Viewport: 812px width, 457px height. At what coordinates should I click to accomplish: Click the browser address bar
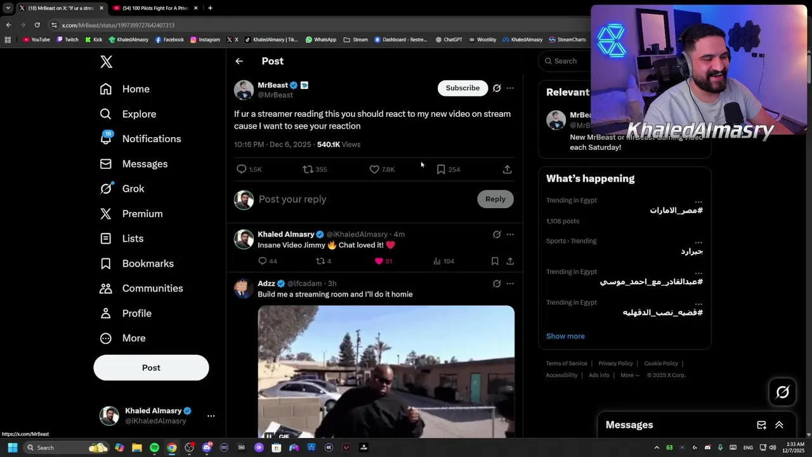click(317, 25)
